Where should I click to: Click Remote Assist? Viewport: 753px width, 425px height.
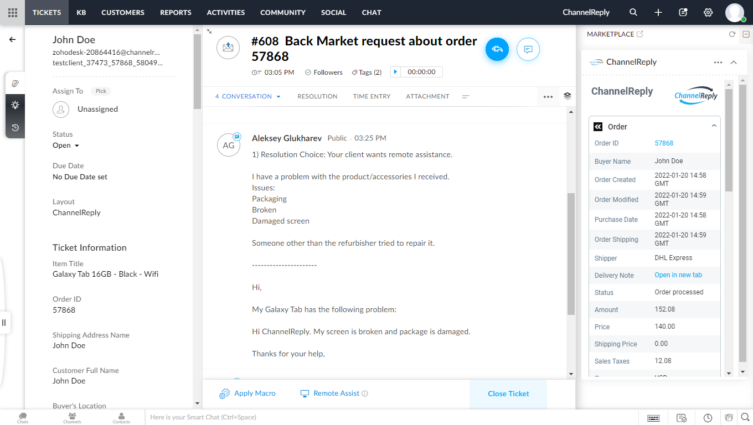click(331, 393)
